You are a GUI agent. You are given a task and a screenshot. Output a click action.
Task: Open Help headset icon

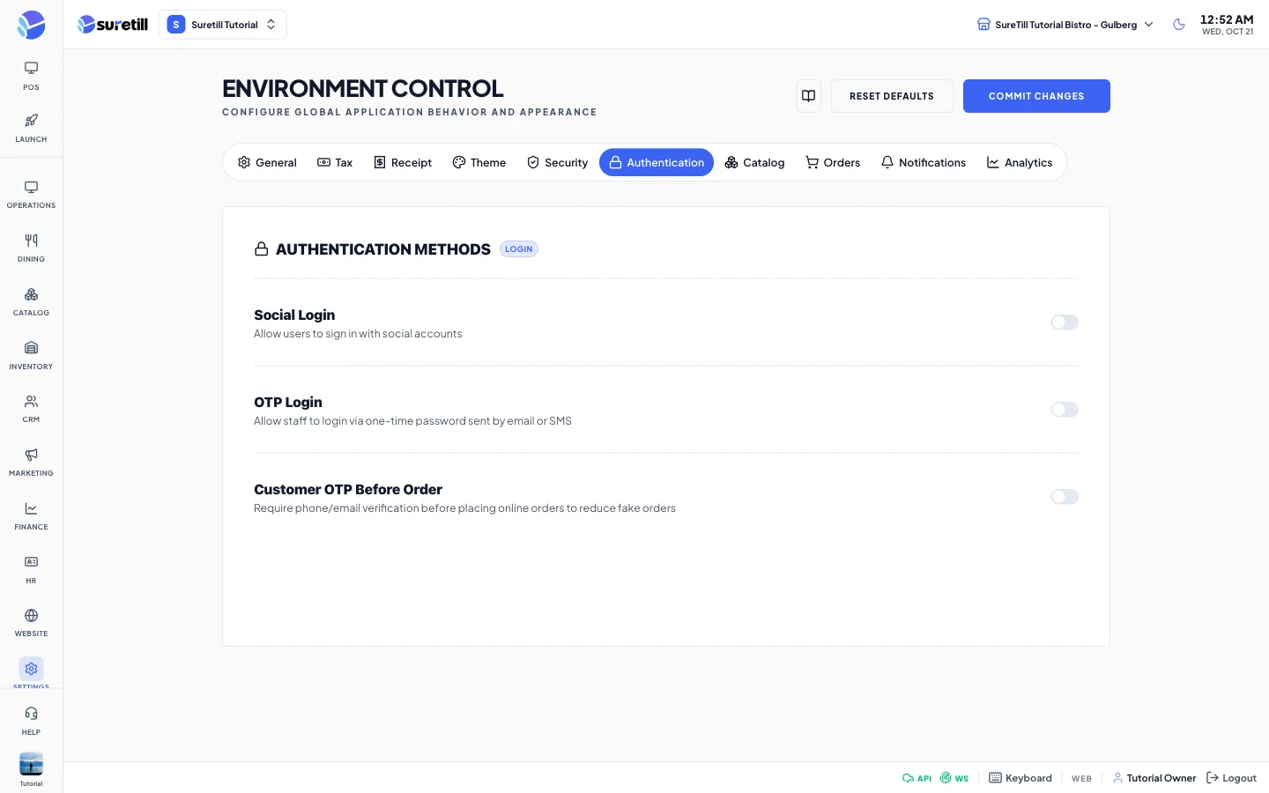31,714
